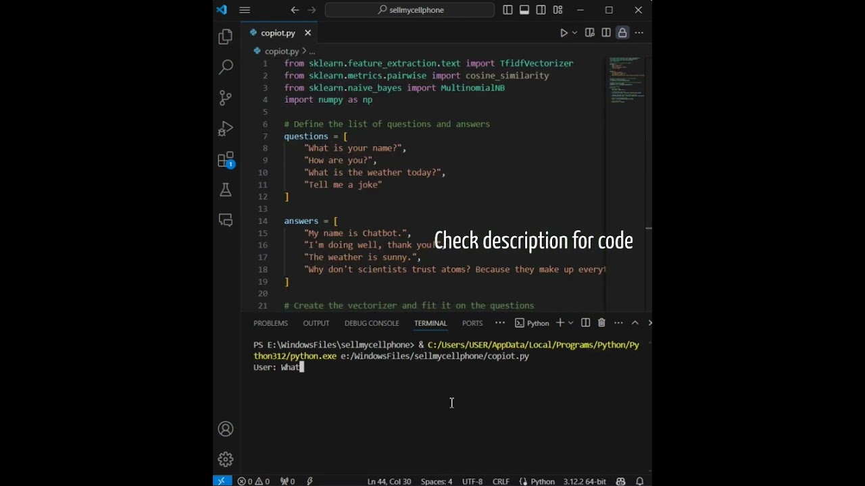Viewport: 865px width, 486px height.
Task: Toggle the bottom panel layout button
Action: [524, 10]
